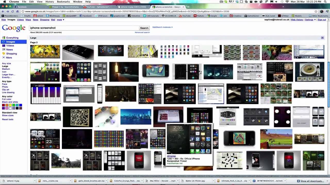Click Medium size filter
Screen dimensions: 330x185
[x=6, y=69]
